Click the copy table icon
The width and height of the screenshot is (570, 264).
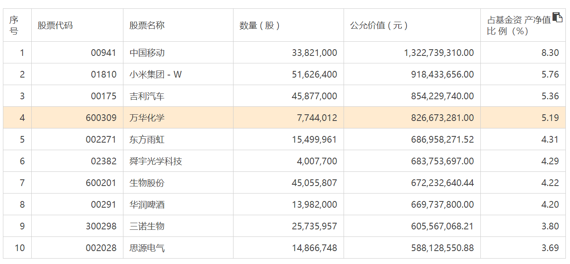click(x=557, y=17)
